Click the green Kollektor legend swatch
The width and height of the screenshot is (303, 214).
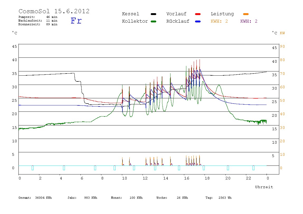coord(153,21)
